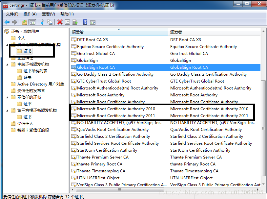Select the highlighted GlobalSign Root CA row
Image resolution: width=267 pixels, height=199 pixels.
165,67
